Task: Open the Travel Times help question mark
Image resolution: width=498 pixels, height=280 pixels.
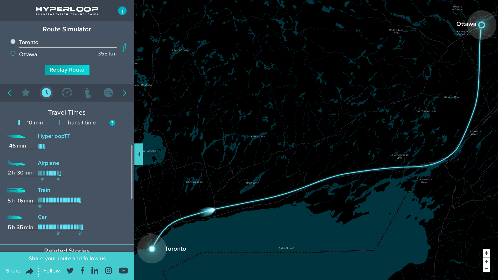Action: click(112, 123)
